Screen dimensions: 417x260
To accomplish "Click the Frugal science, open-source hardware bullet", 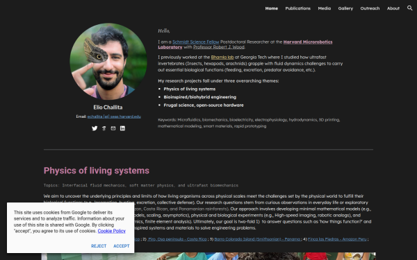I will [x=204, y=105].
